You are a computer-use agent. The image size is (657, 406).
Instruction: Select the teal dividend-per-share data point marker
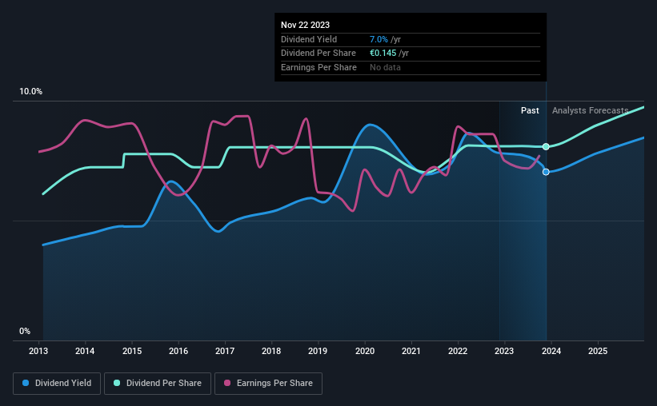coord(546,146)
